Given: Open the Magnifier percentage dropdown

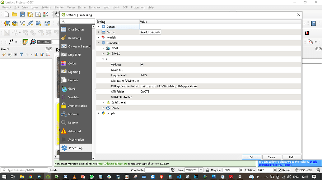Looking at the screenshot, I should 241,170.
